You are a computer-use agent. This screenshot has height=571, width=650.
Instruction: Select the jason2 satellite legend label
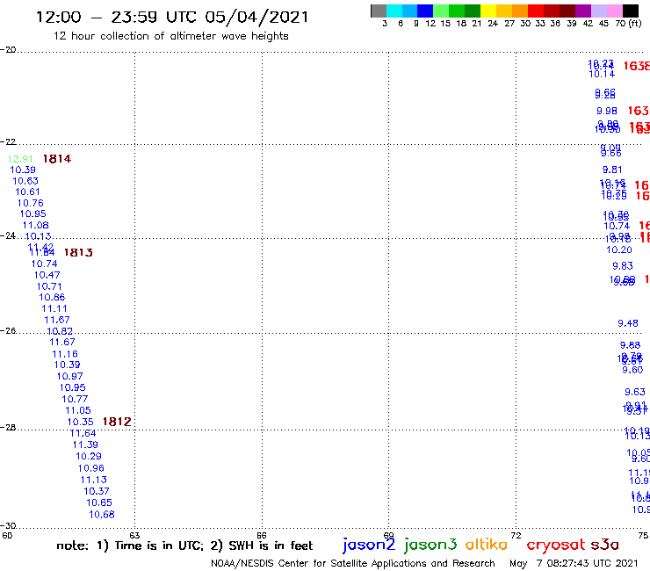369,545
